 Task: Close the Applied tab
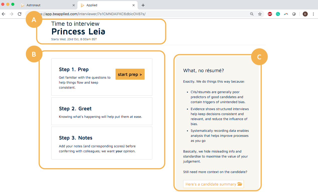(x=134, y=5)
